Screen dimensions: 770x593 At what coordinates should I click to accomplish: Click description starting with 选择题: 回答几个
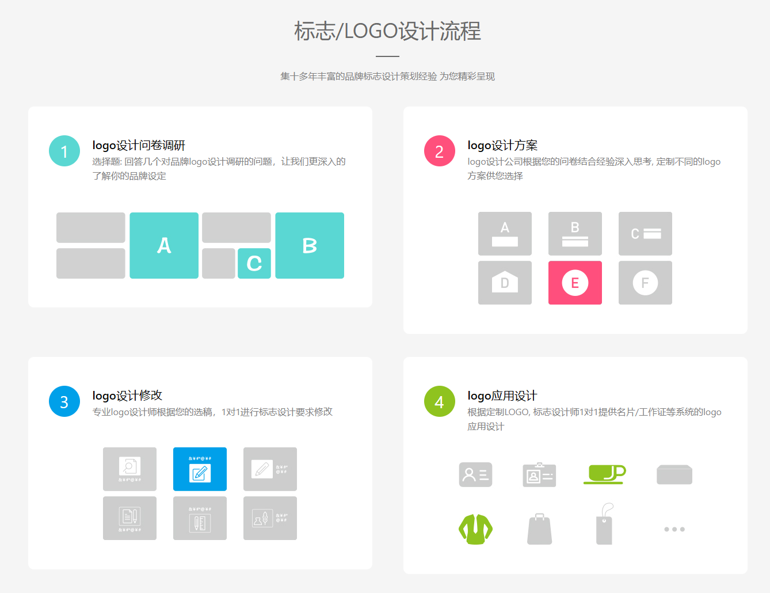(219, 169)
